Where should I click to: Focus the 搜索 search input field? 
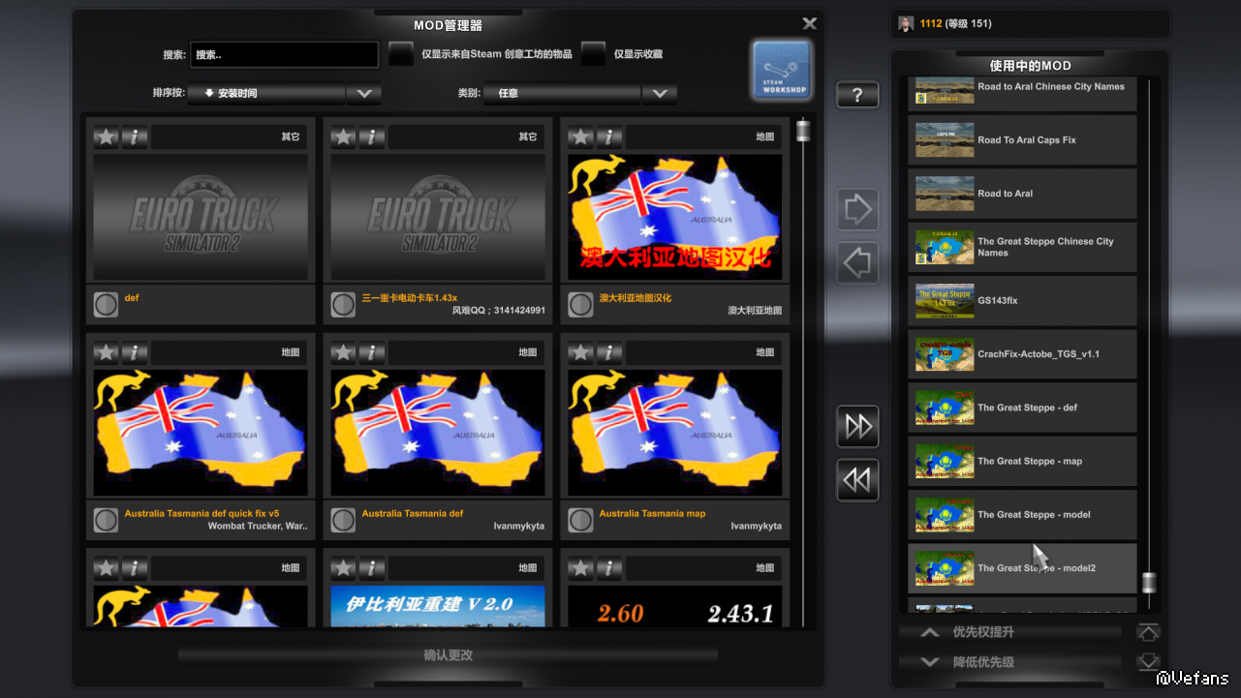click(x=285, y=55)
